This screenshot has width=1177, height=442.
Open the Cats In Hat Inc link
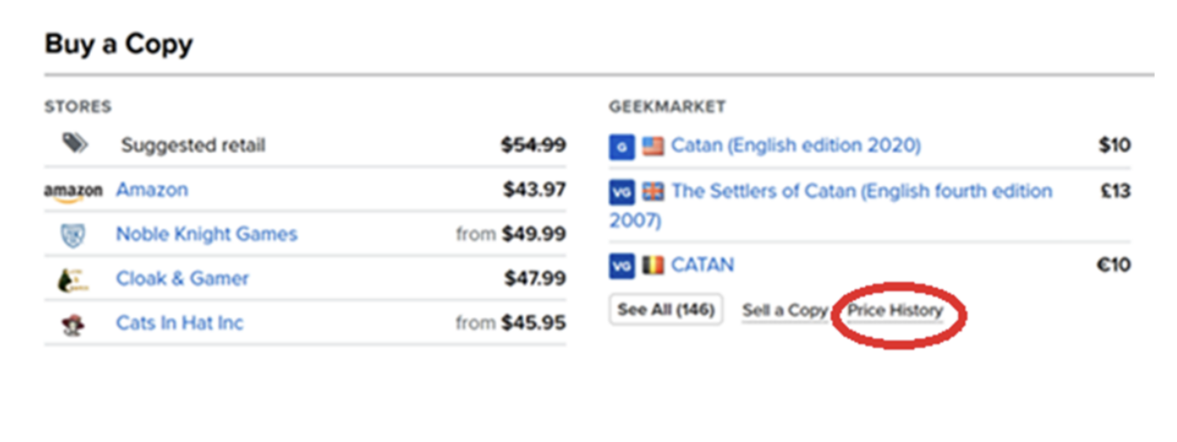180,323
